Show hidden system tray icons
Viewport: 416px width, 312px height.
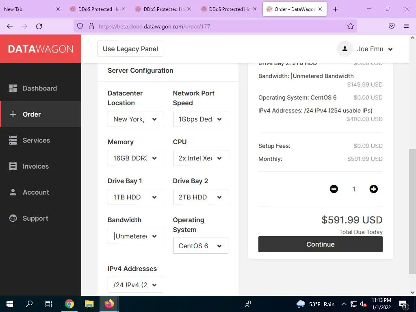point(344,304)
